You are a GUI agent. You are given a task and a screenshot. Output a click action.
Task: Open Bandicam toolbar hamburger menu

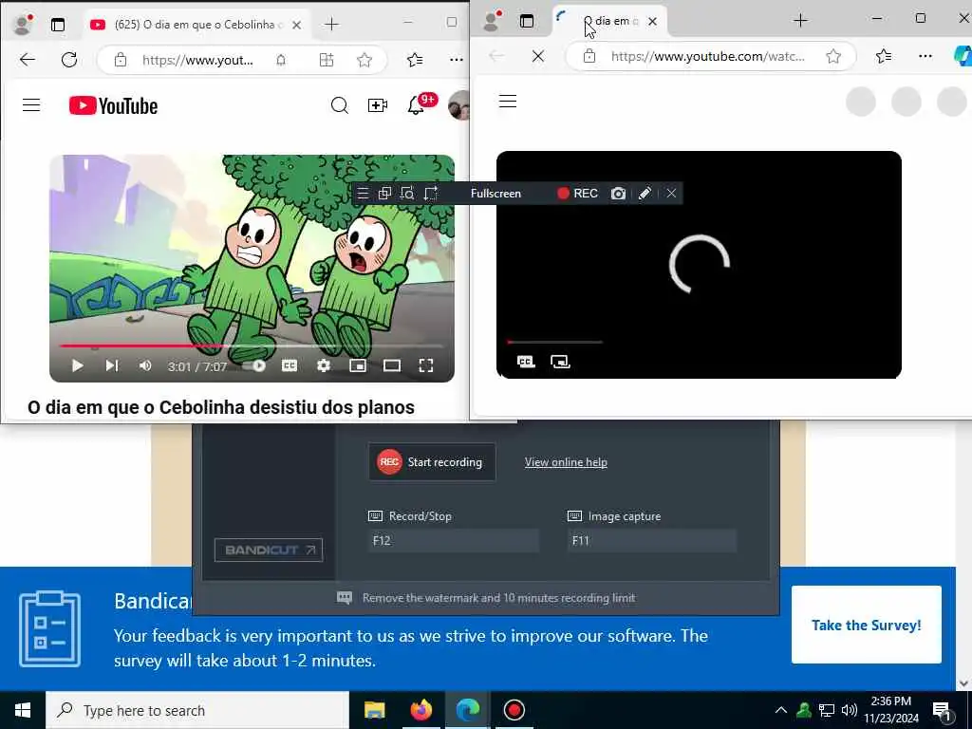click(x=363, y=194)
